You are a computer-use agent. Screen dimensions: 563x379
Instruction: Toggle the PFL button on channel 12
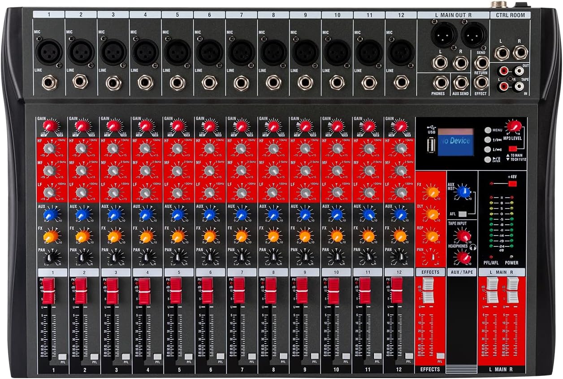[409, 356]
